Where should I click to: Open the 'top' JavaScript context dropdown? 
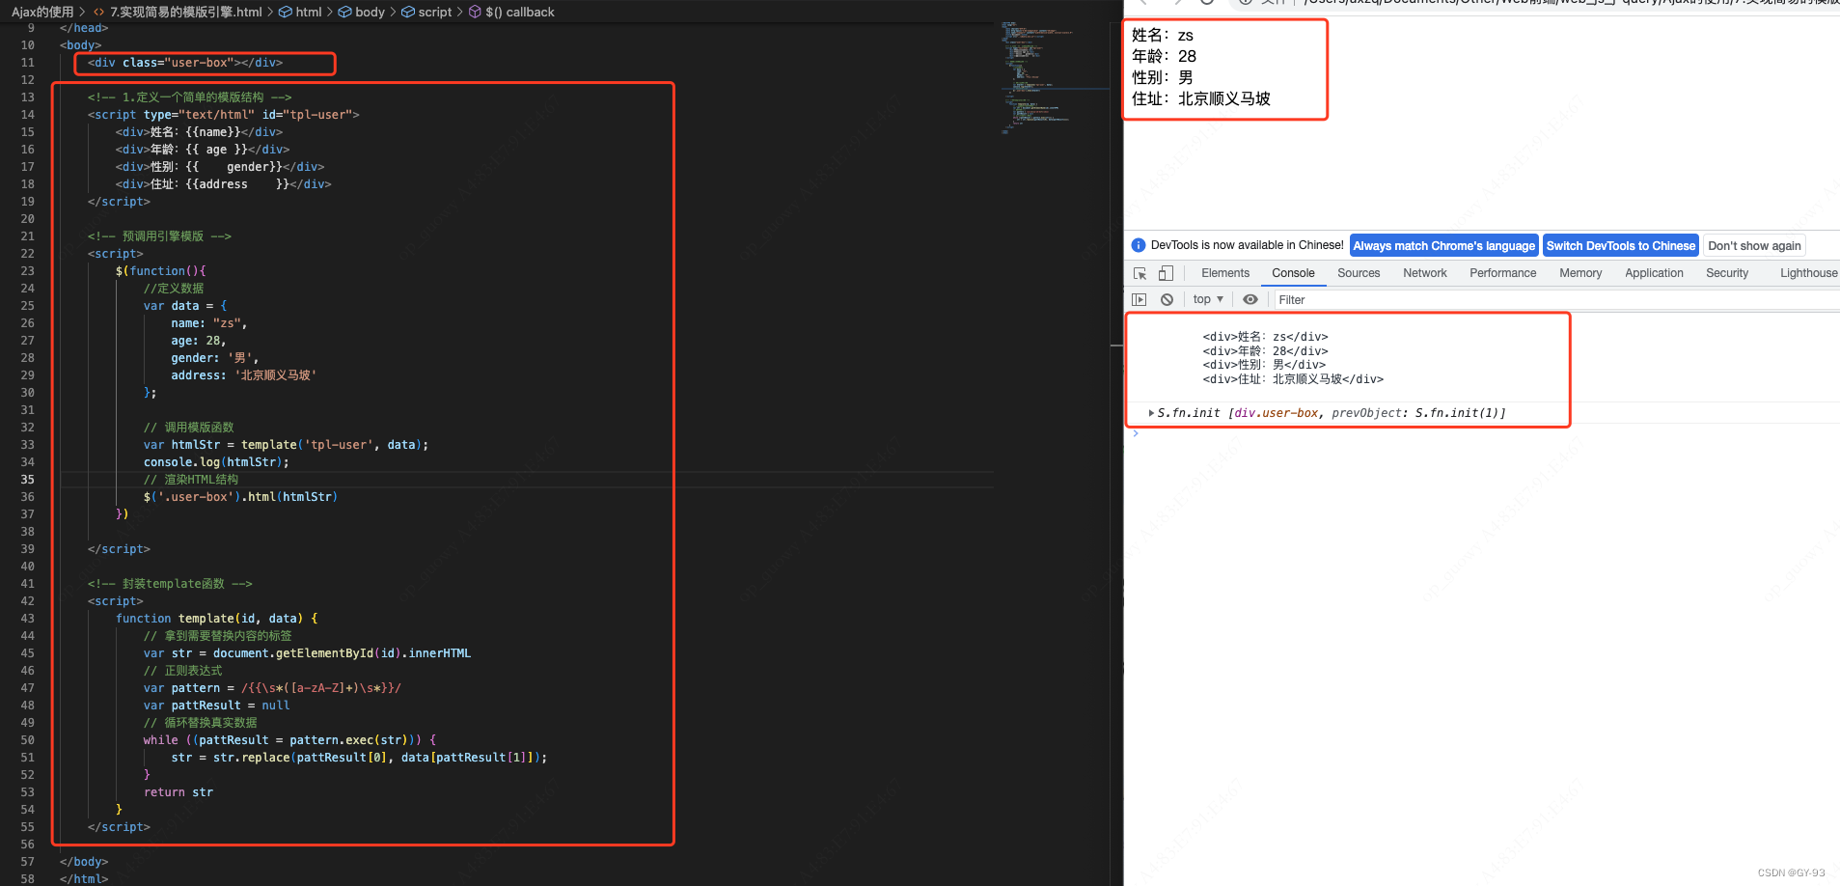click(1208, 299)
